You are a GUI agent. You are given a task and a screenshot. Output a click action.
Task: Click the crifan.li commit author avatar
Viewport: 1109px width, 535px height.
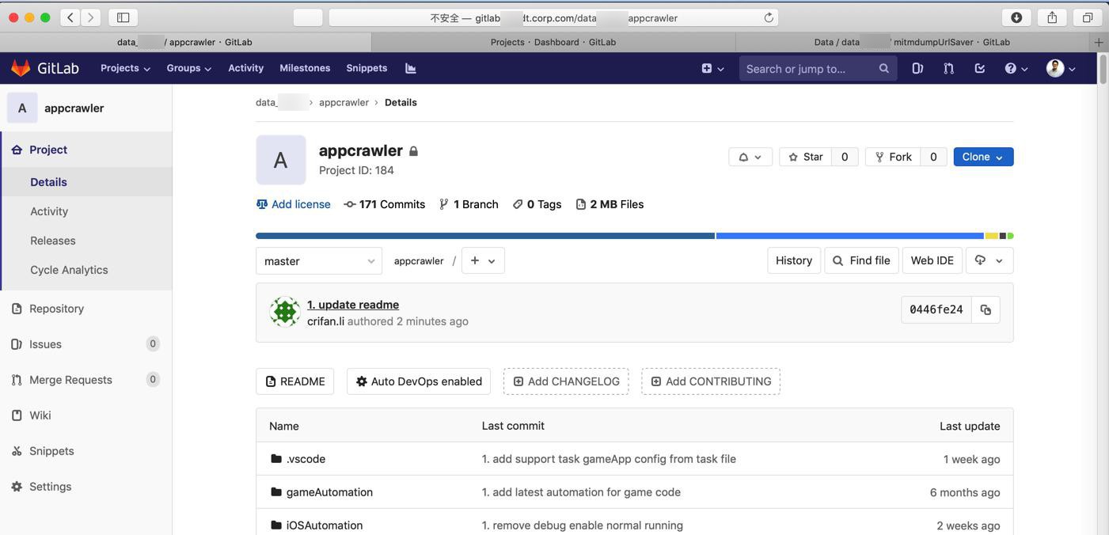pos(285,312)
